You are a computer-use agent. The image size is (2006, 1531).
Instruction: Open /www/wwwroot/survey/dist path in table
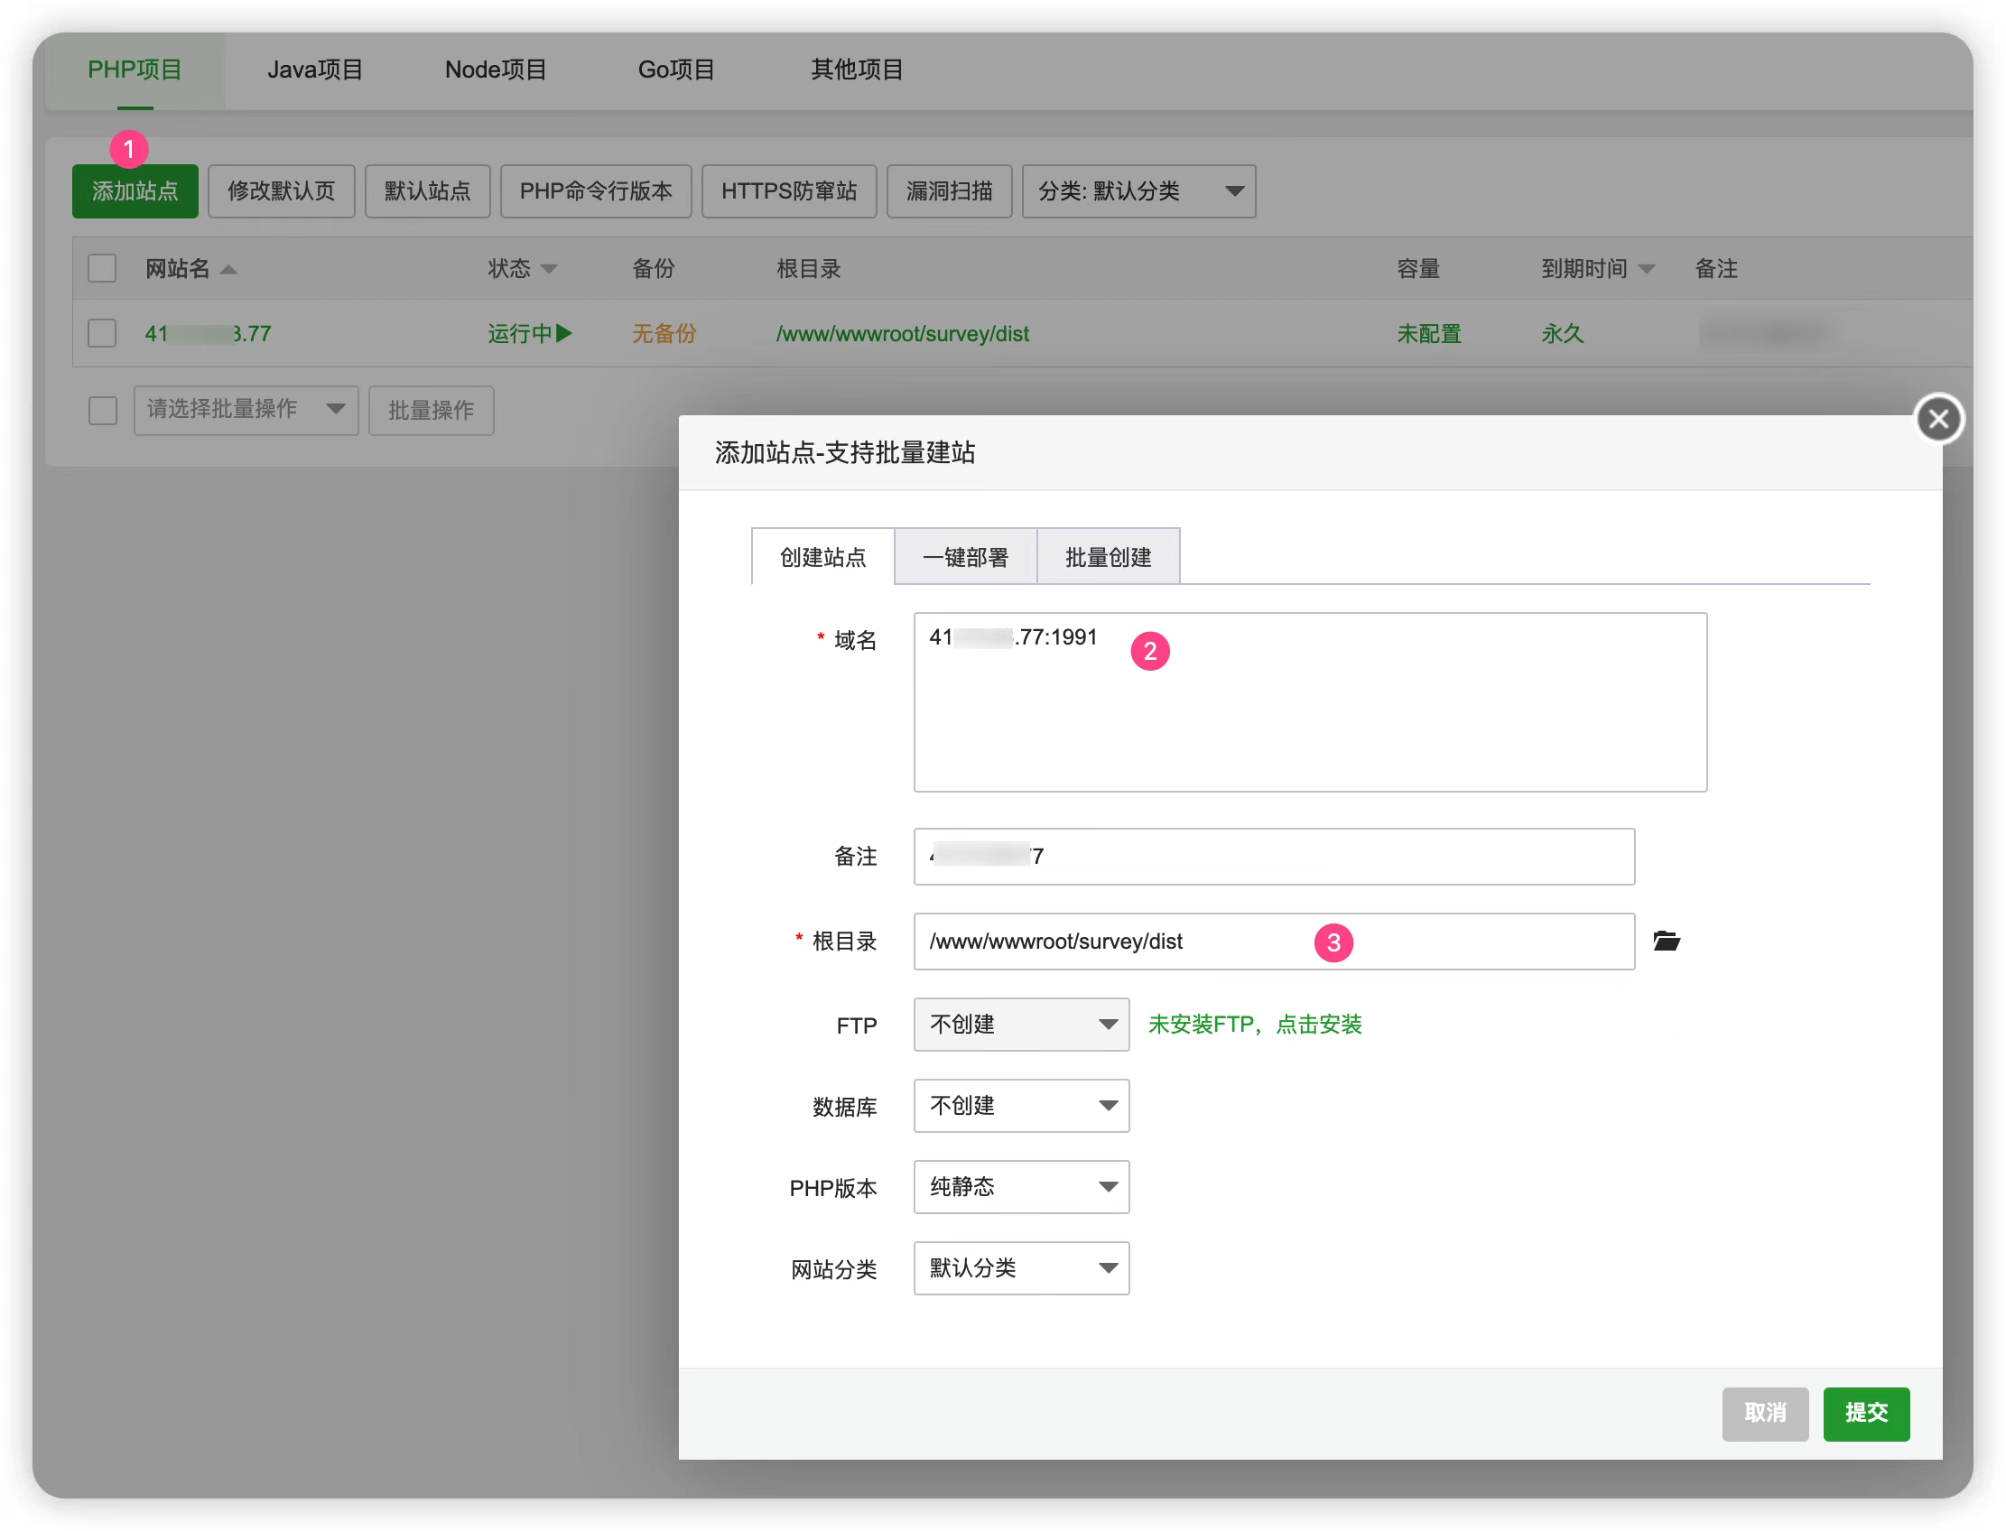[902, 333]
